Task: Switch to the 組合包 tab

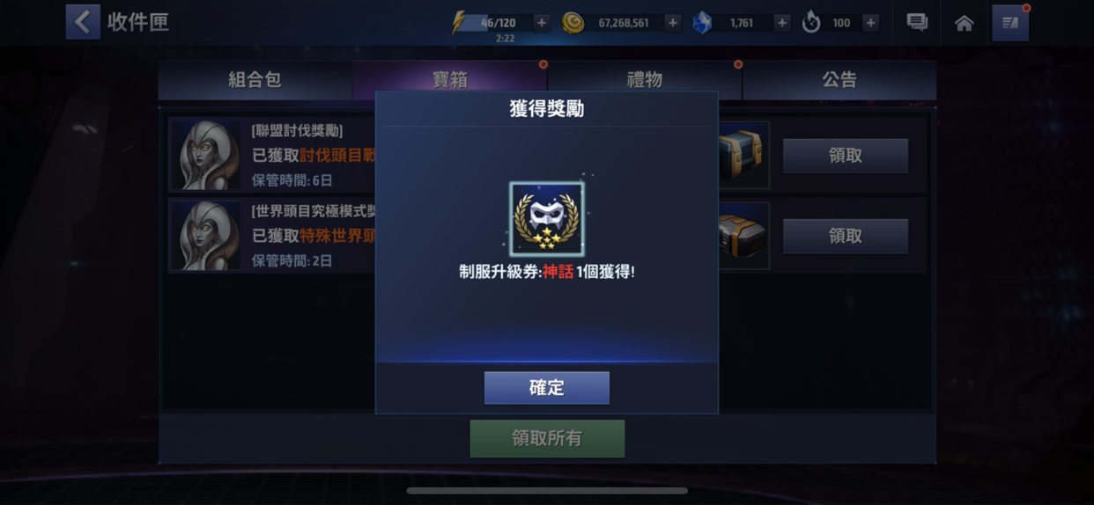Action: (x=255, y=80)
